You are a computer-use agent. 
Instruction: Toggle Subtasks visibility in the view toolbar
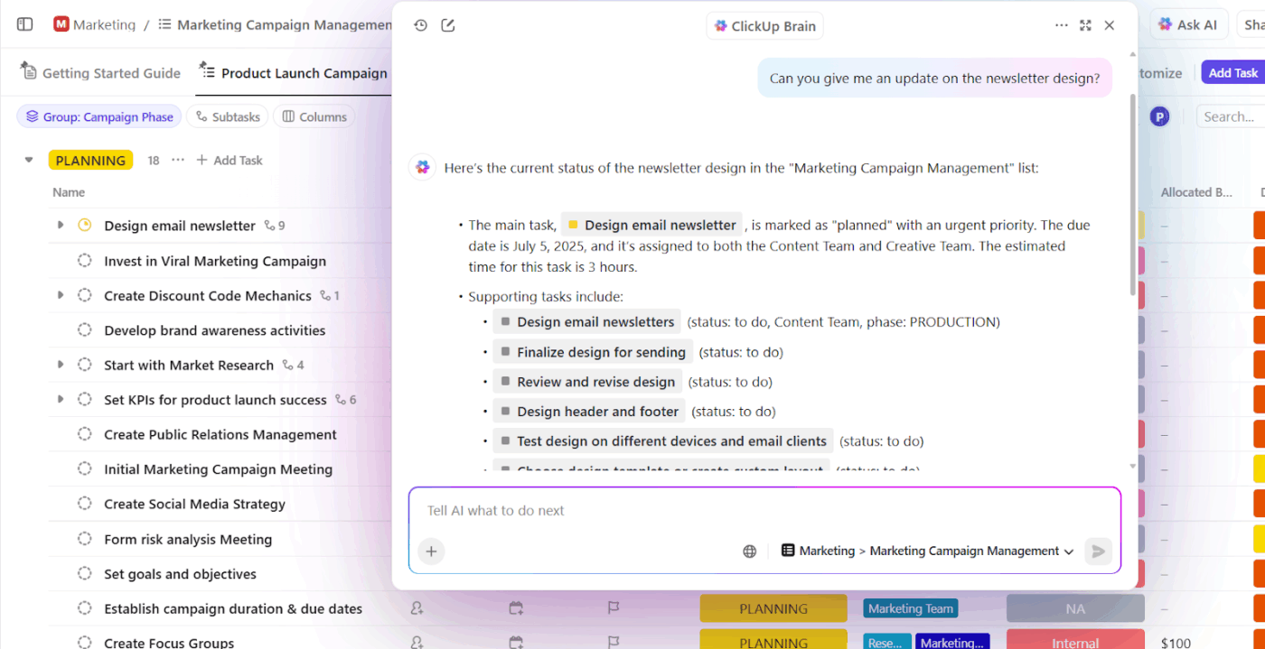tap(227, 116)
